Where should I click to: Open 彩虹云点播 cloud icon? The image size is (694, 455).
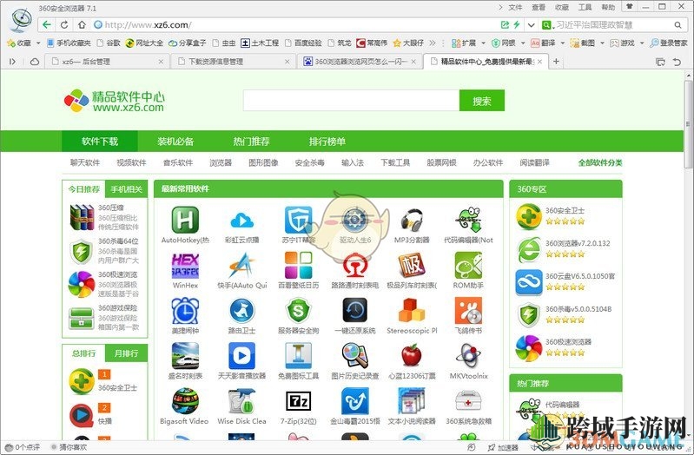(241, 220)
